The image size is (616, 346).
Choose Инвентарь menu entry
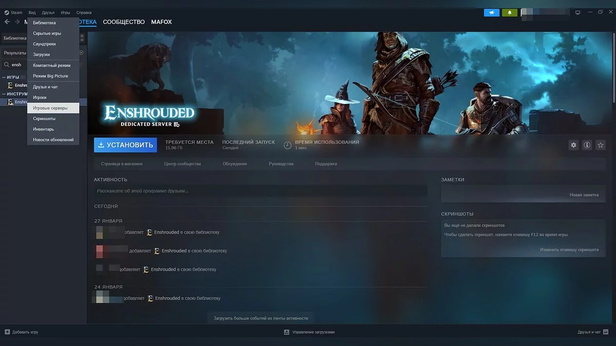[53, 129]
